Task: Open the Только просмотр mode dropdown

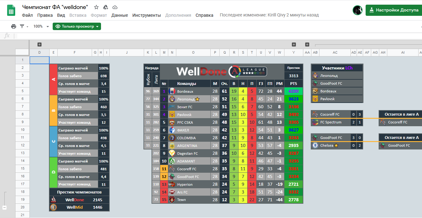Action: (77, 26)
